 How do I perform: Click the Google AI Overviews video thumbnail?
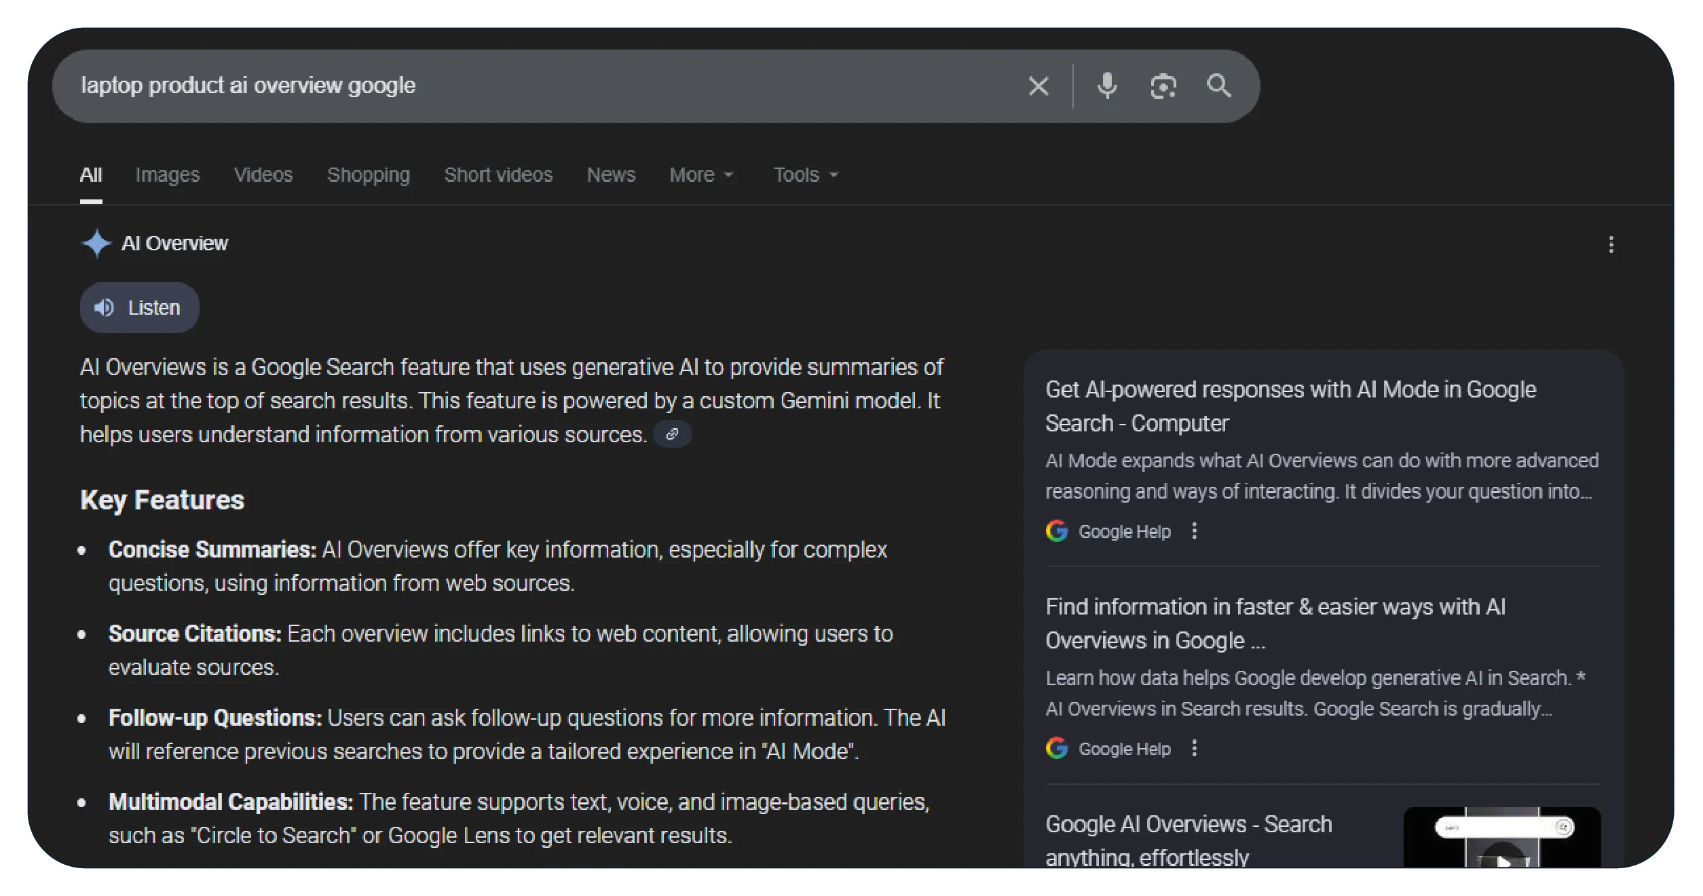pos(1501,838)
